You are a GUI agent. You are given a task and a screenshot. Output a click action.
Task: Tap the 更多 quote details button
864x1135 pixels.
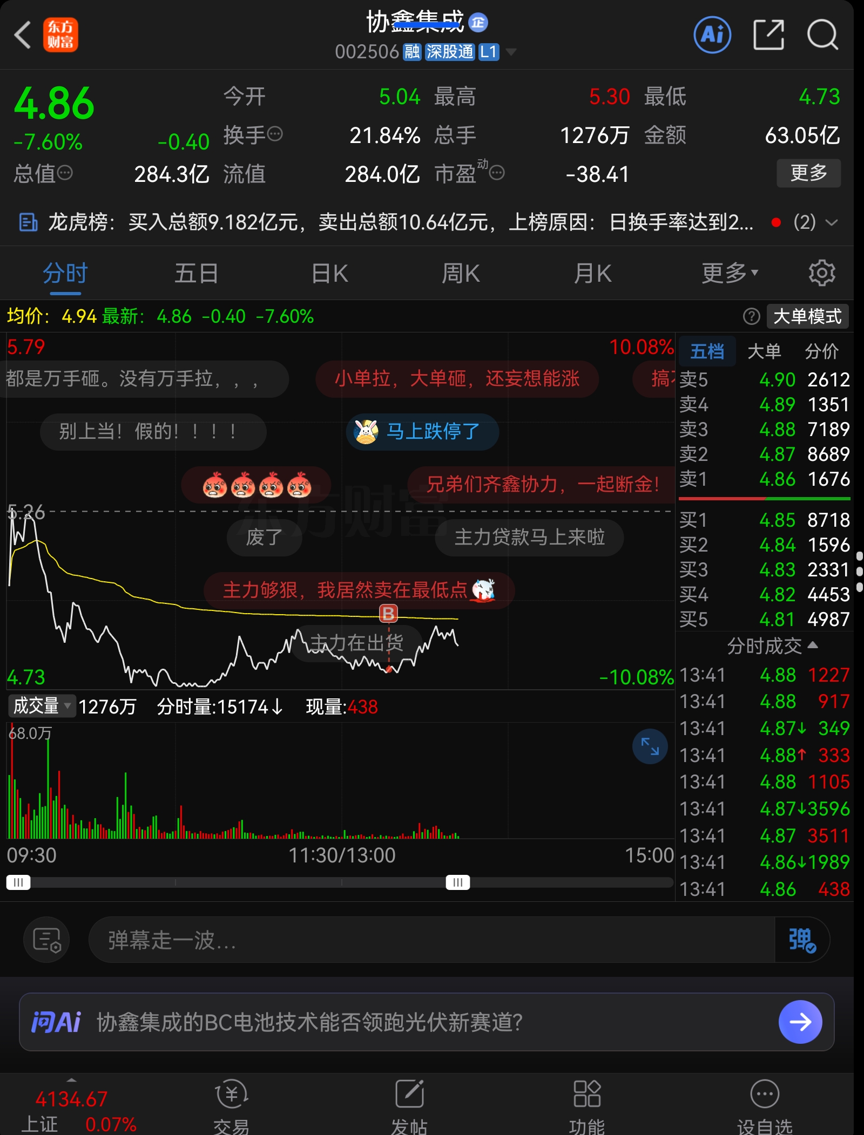pyautogui.click(x=808, y=173)
